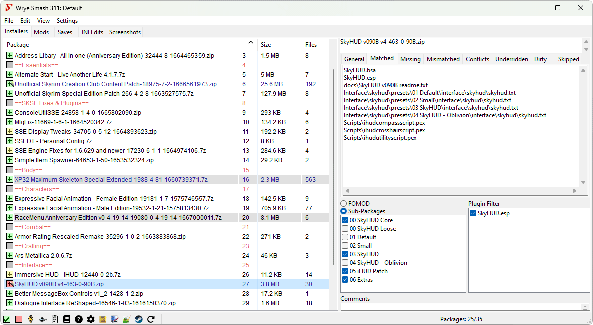Open the Screenshots tab
The image size is (593, 325).
[x=125, y=32]
